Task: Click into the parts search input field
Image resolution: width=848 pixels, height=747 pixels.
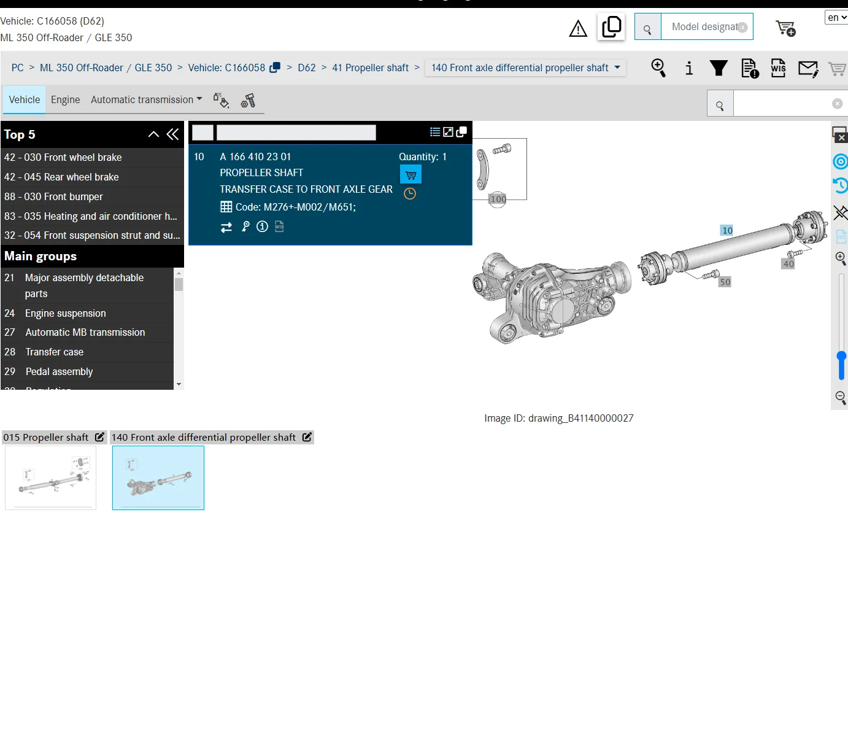Action: [782, 104]
